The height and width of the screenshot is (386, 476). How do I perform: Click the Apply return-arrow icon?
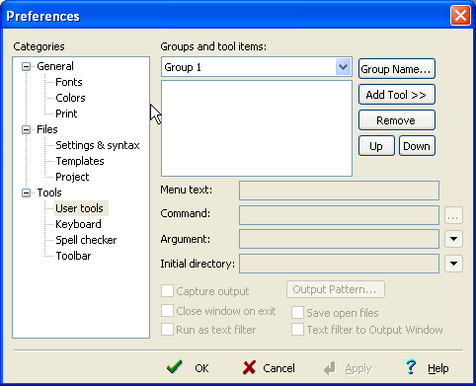pyautogui.click(x=330, y=368)
